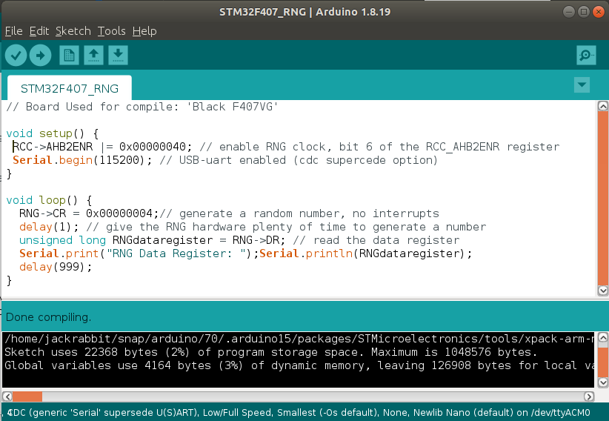Click the 'enable RNG clock' comment

point(379,147)
